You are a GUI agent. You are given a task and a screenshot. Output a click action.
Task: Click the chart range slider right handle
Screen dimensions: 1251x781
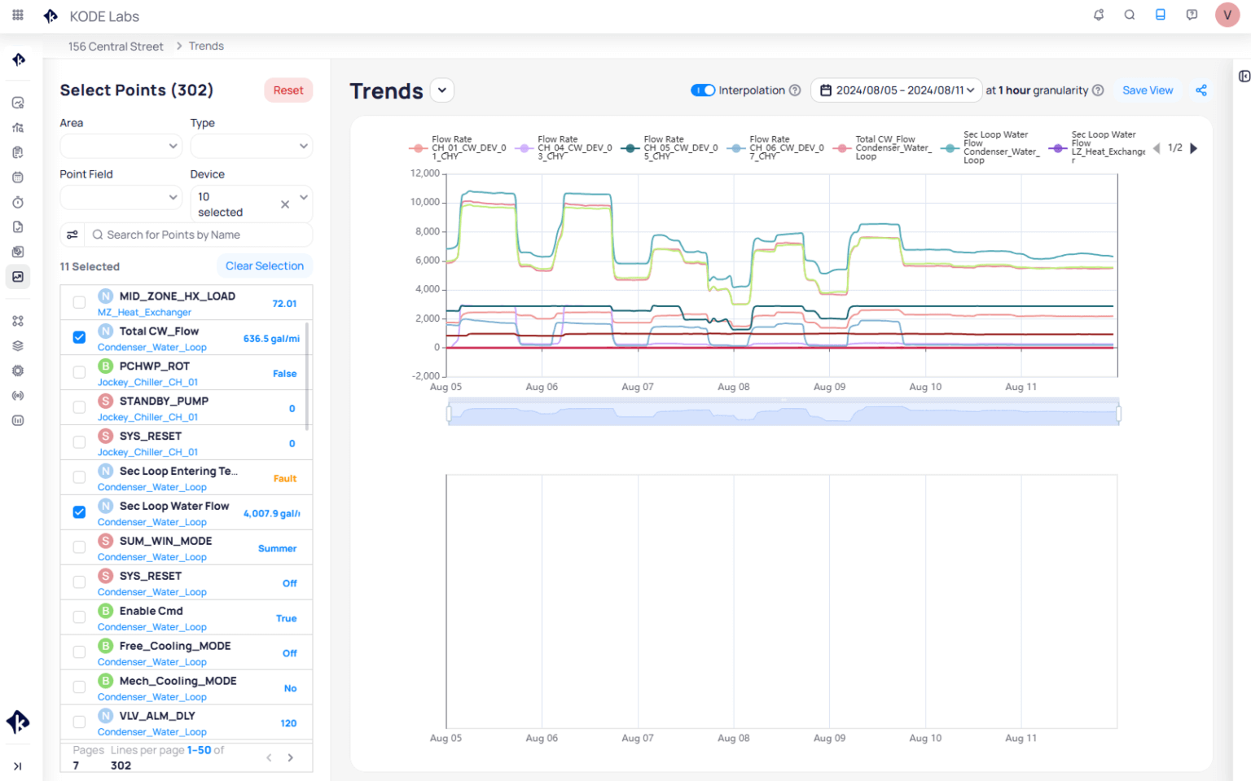point(1118,414)
